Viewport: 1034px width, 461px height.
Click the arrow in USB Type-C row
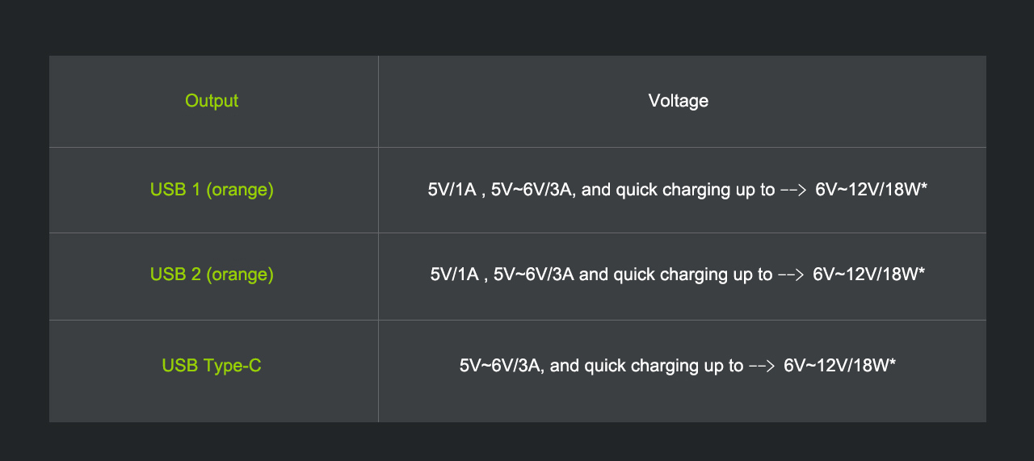(761, 367)
